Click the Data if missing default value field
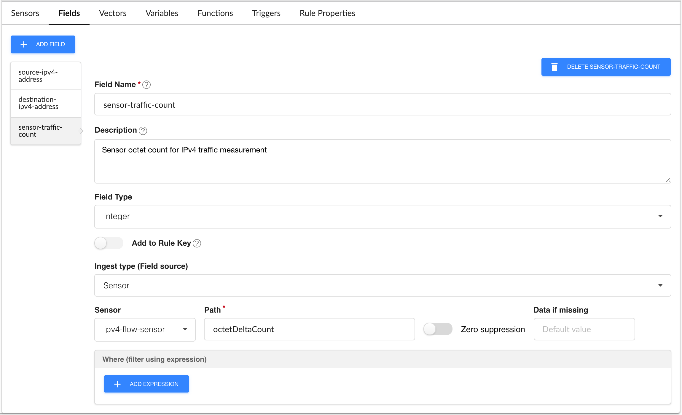This screenshot has width=682, height=415. [584, 329]
